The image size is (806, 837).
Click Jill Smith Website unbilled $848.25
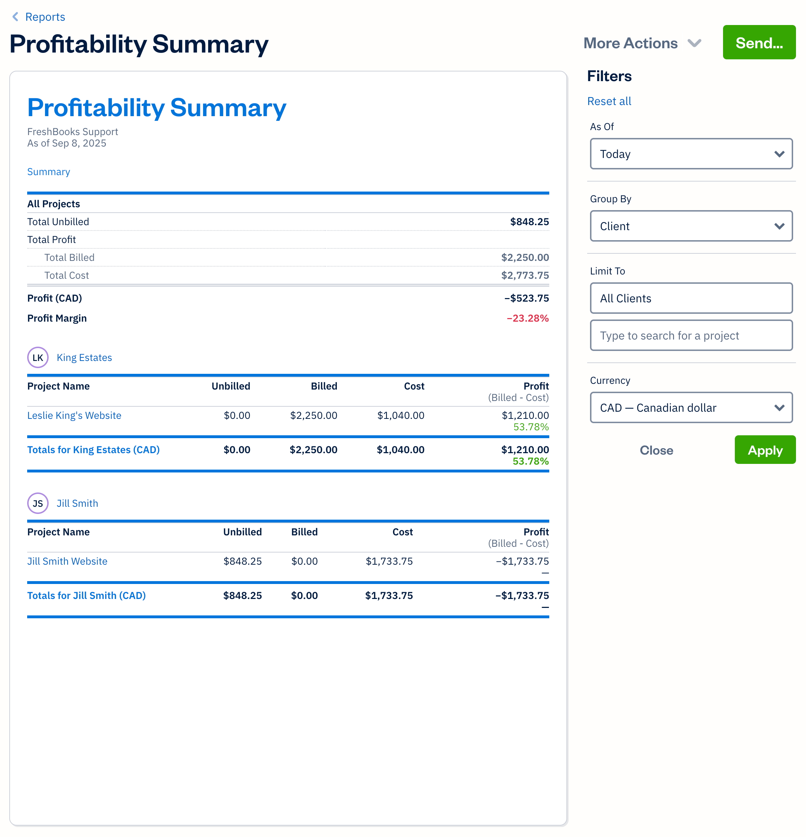[242, 561]
